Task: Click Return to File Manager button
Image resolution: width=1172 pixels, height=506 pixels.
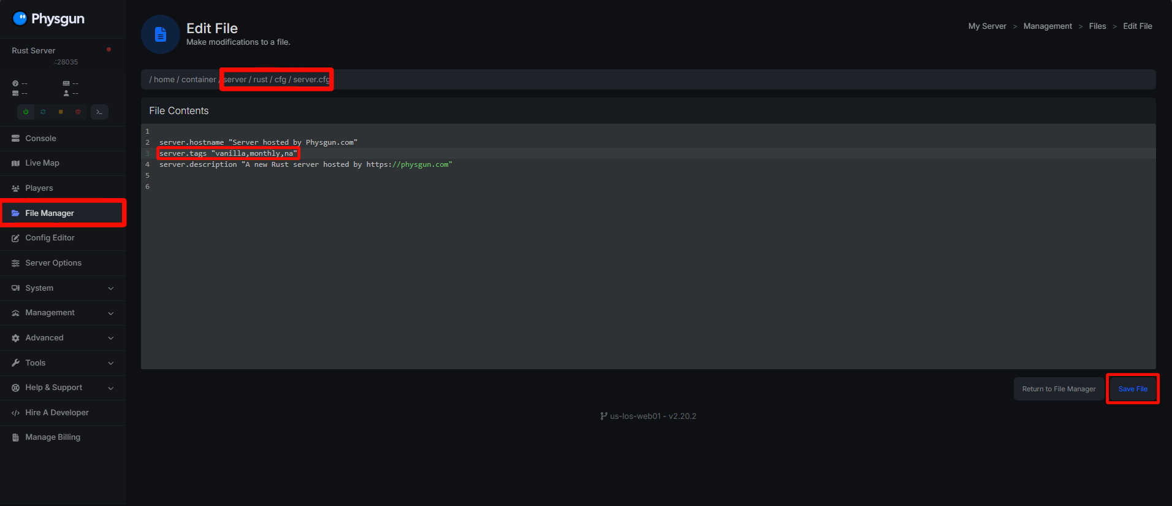Action: pyautogui.click(x=1059, y=389)
